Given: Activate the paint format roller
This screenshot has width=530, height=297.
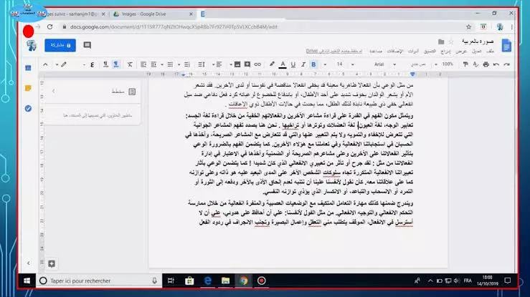Looking at the screenshot, I should point(465,64).
